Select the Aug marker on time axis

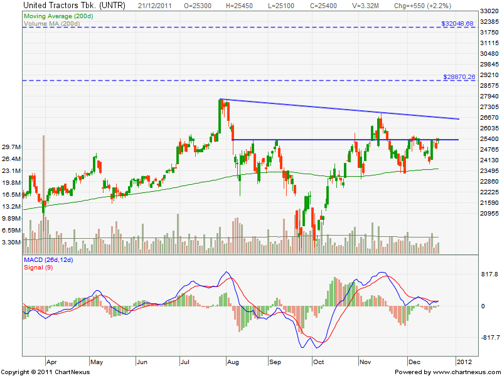point(233,362)
